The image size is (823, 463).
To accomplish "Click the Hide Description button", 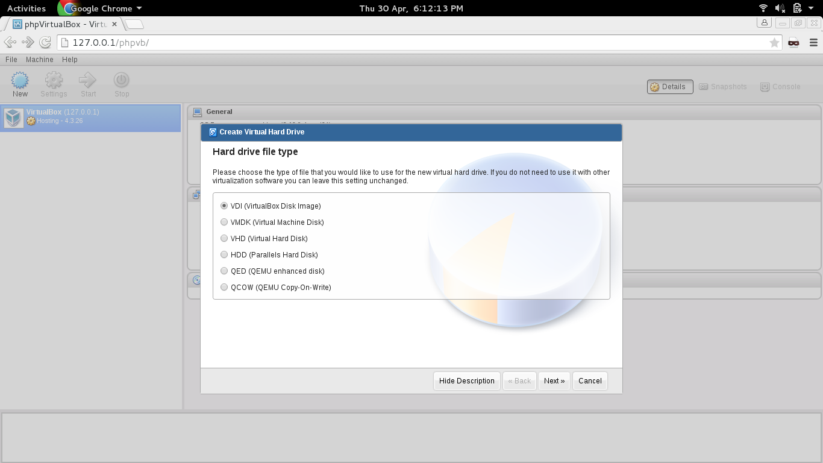I will 467,381.
